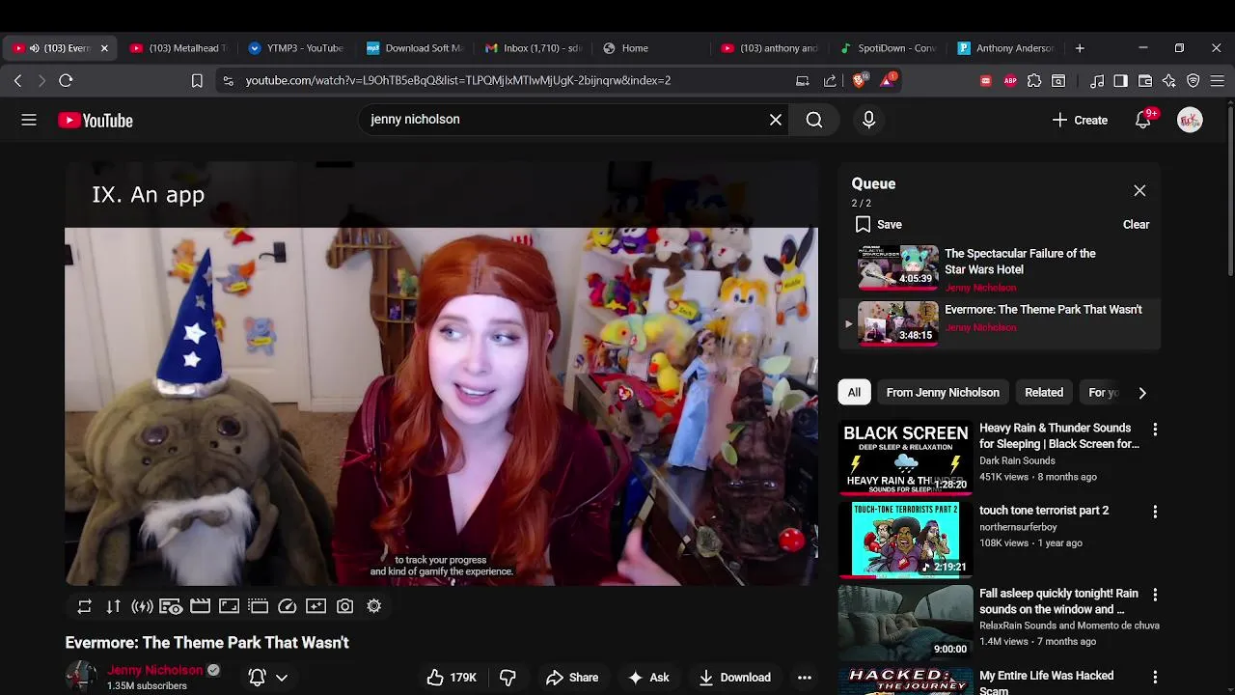This screenshot has width=1235, height=695.
Task: Like the video with 179K likes
Action: click(452, 678)
